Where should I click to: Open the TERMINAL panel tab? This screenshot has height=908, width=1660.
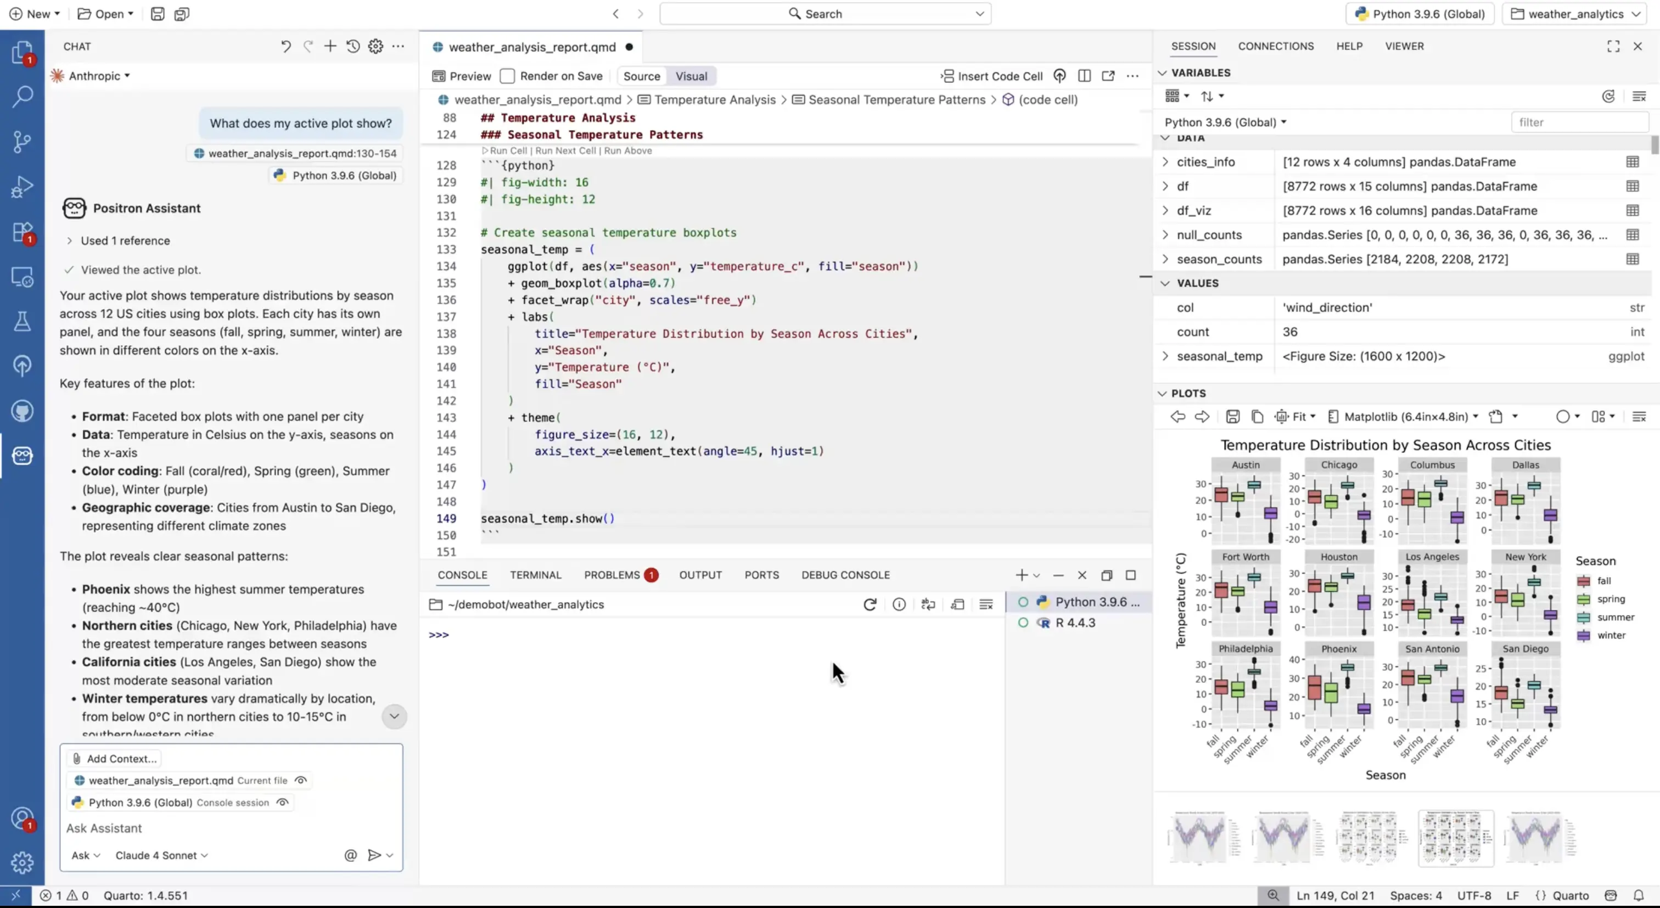coord(536,575)
